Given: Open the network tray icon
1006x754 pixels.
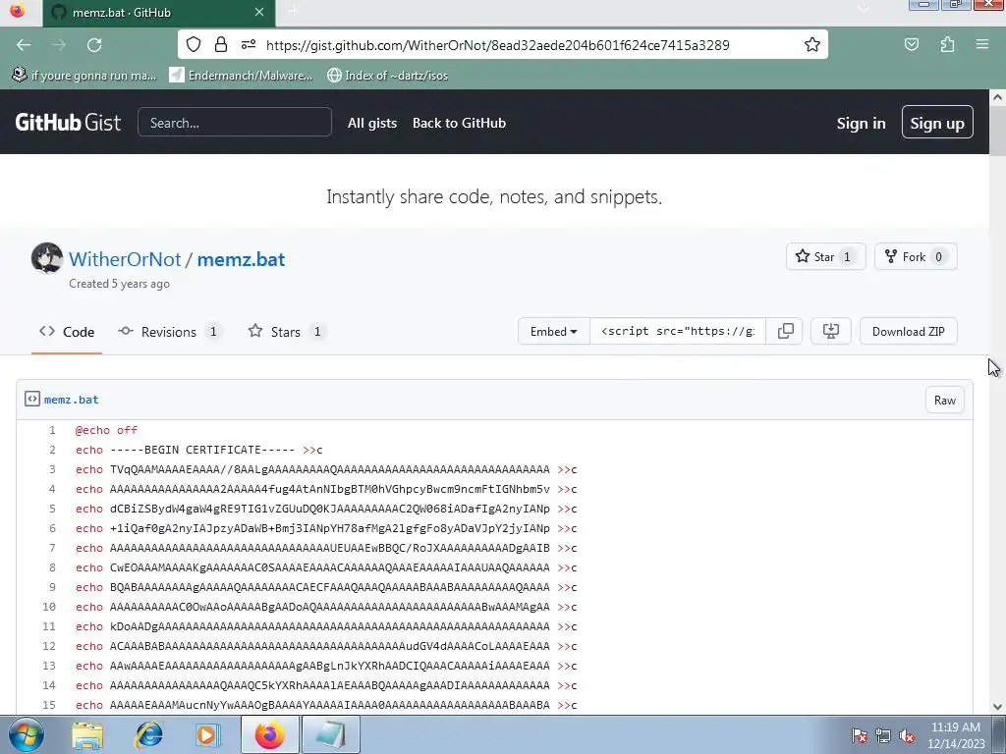Looking at the screenshot, I should 883,734.
